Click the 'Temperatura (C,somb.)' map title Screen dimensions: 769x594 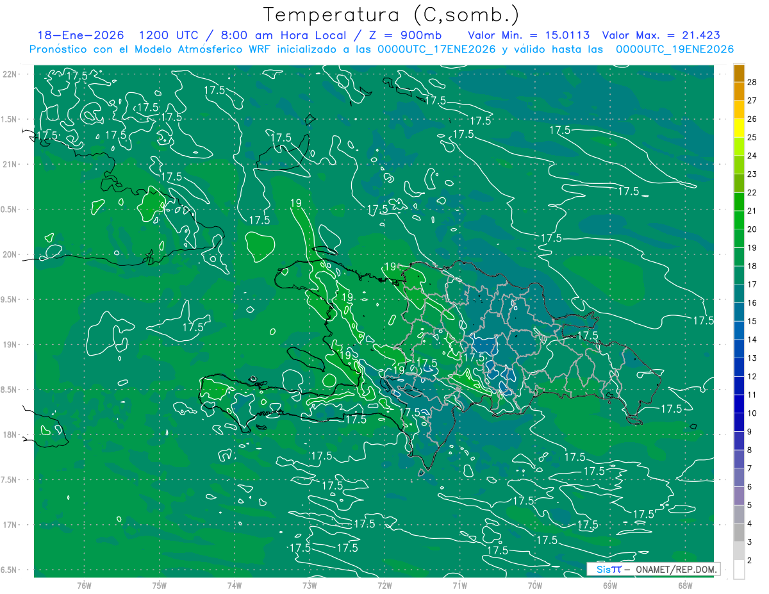coord(392,15)
